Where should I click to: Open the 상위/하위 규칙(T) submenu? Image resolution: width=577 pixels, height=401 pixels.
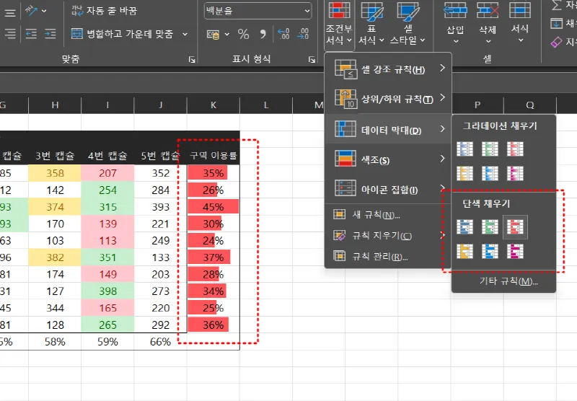point(388,99)
